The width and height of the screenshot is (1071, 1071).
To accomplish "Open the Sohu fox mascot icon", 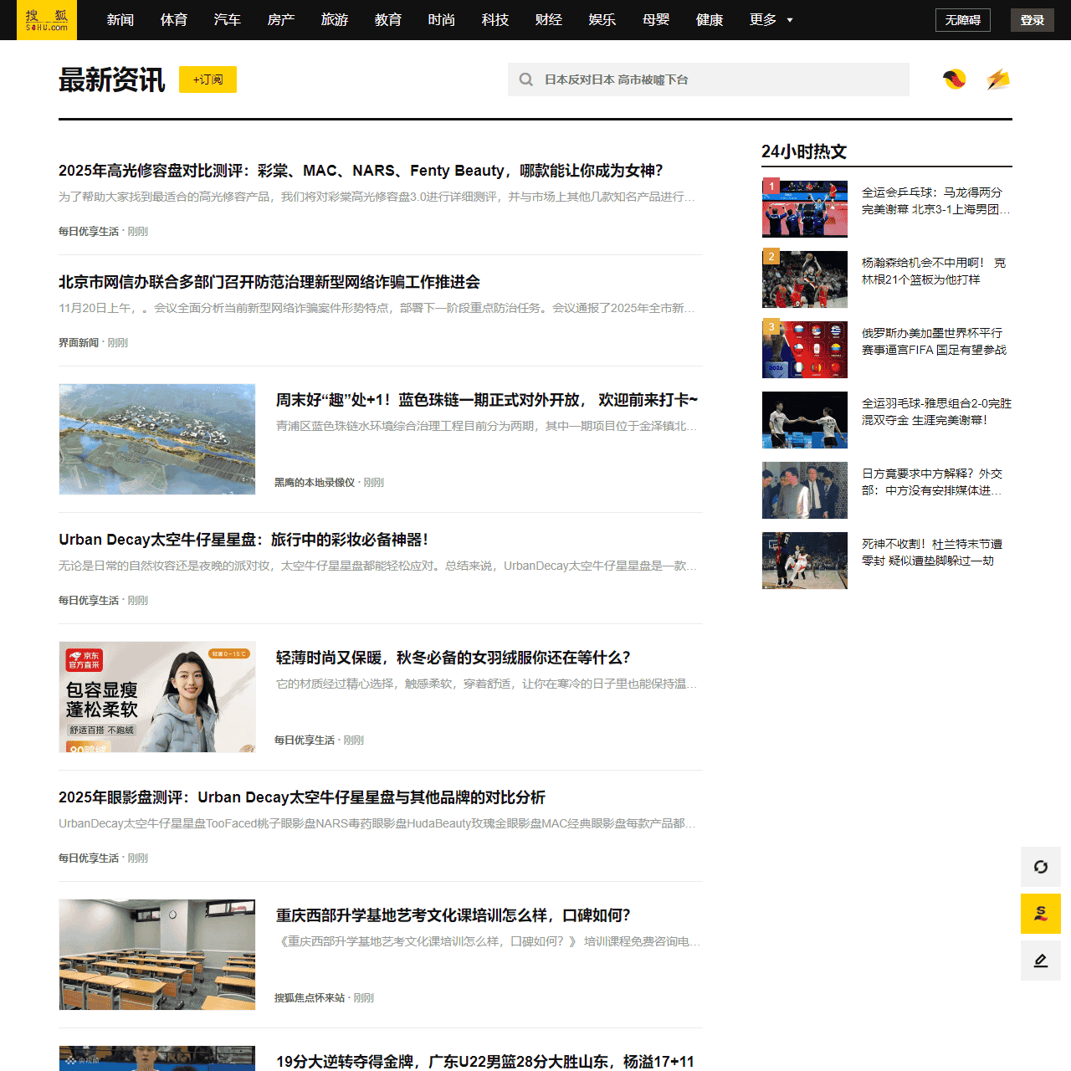I will [x=955, y=79].
